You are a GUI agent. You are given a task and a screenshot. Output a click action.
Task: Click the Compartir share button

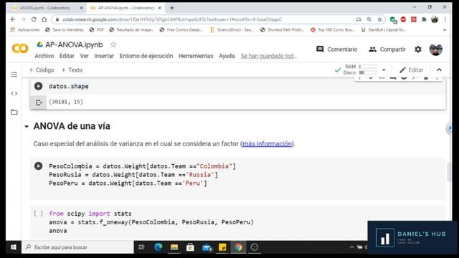[387, 49]
